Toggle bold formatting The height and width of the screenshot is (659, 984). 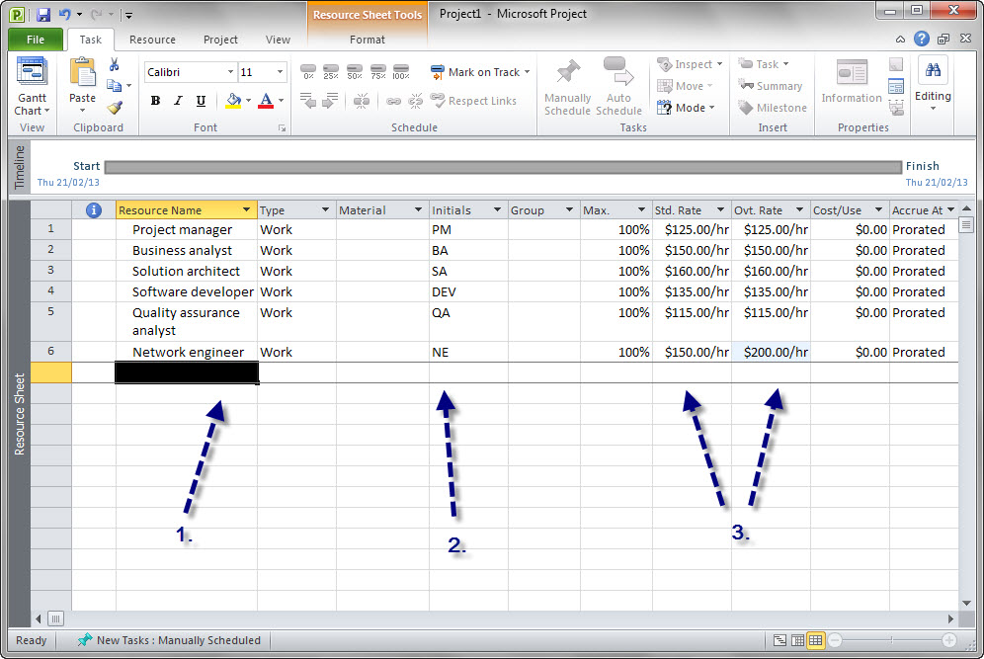click(x=155, y=100)
